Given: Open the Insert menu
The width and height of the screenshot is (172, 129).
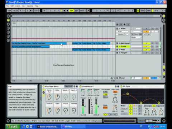Looking at the screenshot, I should point(18,6).
